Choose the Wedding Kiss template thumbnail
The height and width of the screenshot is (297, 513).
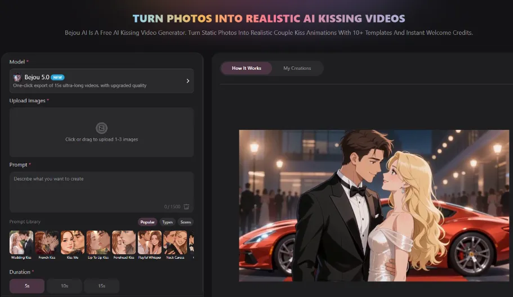click(21, 242)
